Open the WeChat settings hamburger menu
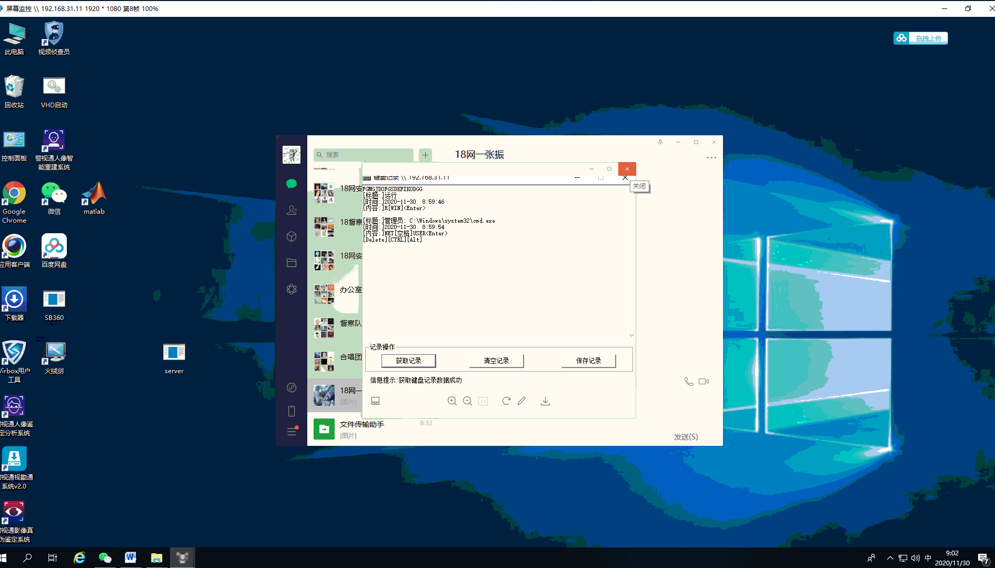995x568 pixels. (292, 432)
